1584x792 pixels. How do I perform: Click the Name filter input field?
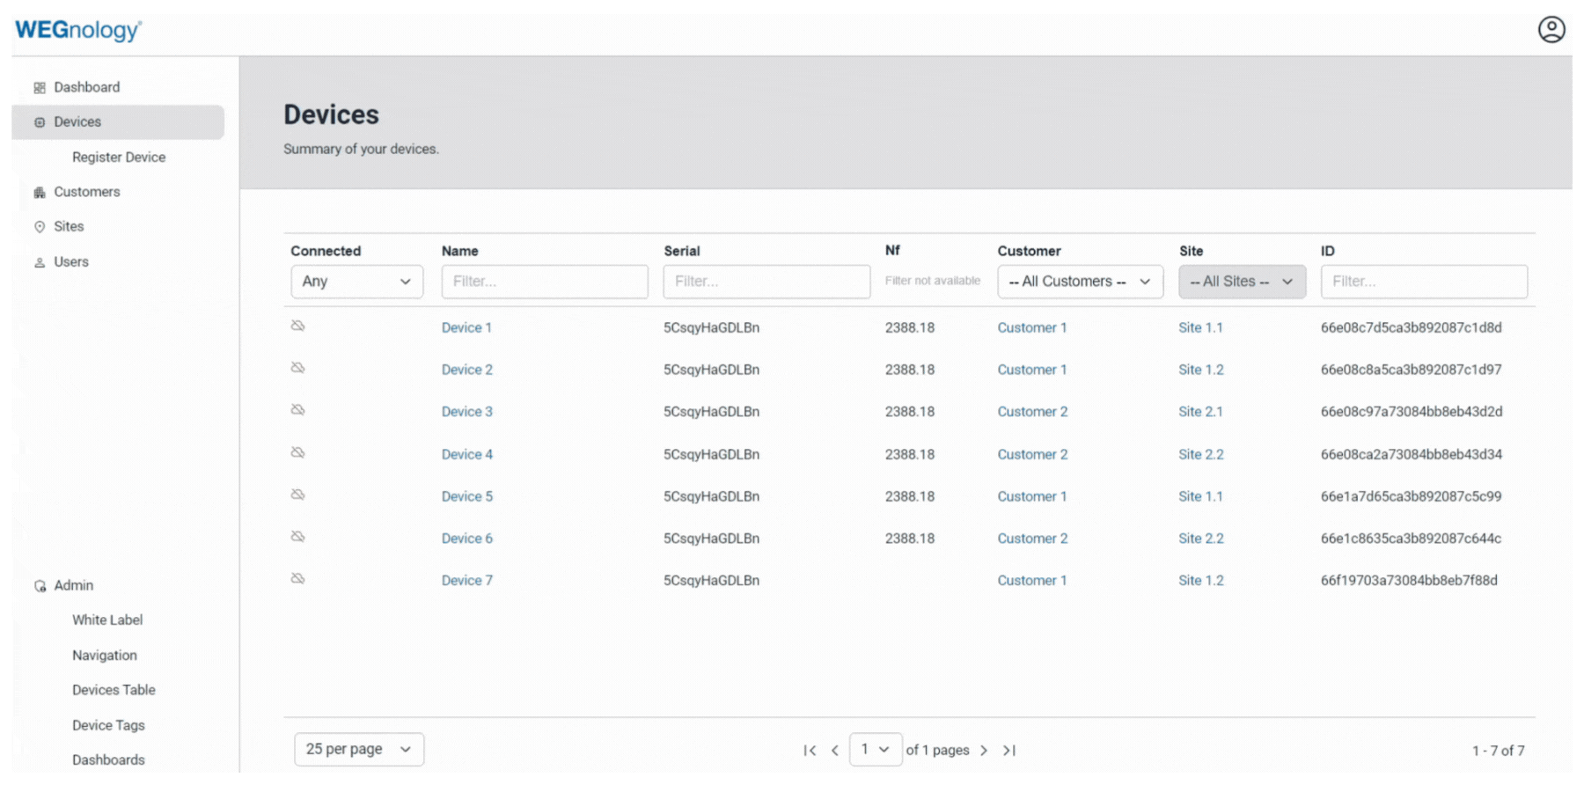(545, 282)
